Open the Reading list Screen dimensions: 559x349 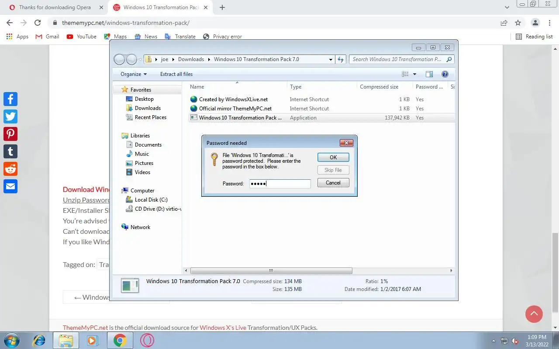(x=534, y=37)
